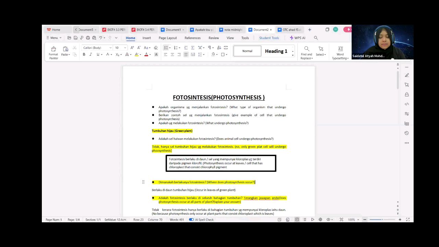The height and width of the screenshot is (247, 439).
Task: Center align the paragraph
Action: coord(172,55)
